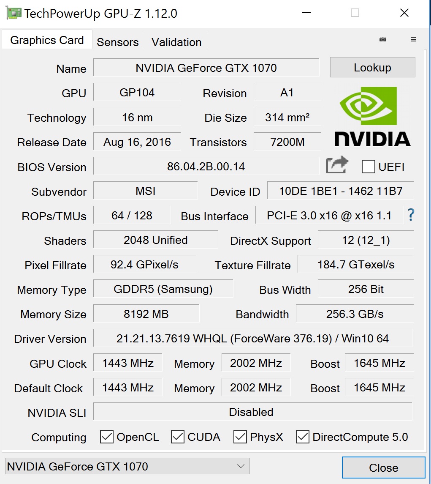Click the Transistors field 7200M
Image resolution: width=431 pixels, height=484 pixels.
[287, 142]
